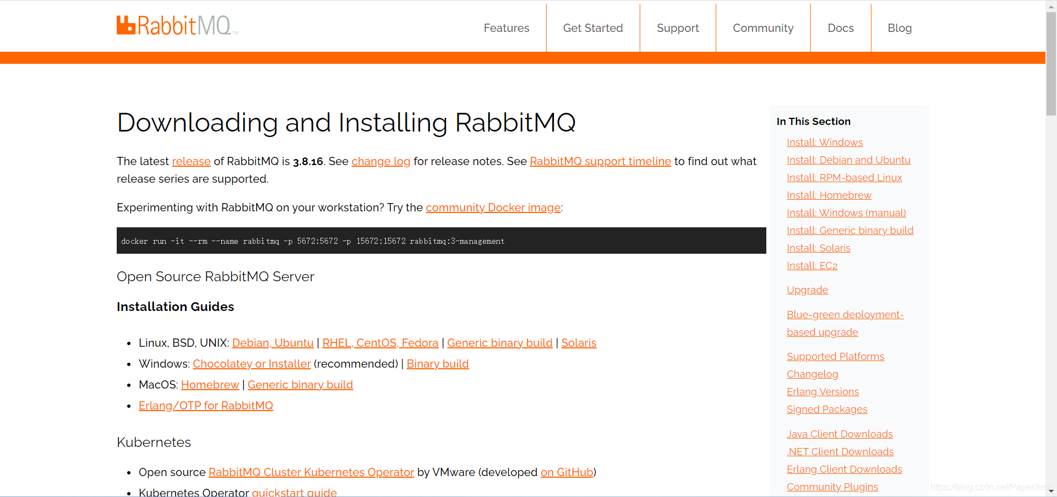Open Blue-green deployment-based upgrade link
Image resolution: width=1057 pixels, height=497 pixels.
pyautogui.click(x=845, y=324)
